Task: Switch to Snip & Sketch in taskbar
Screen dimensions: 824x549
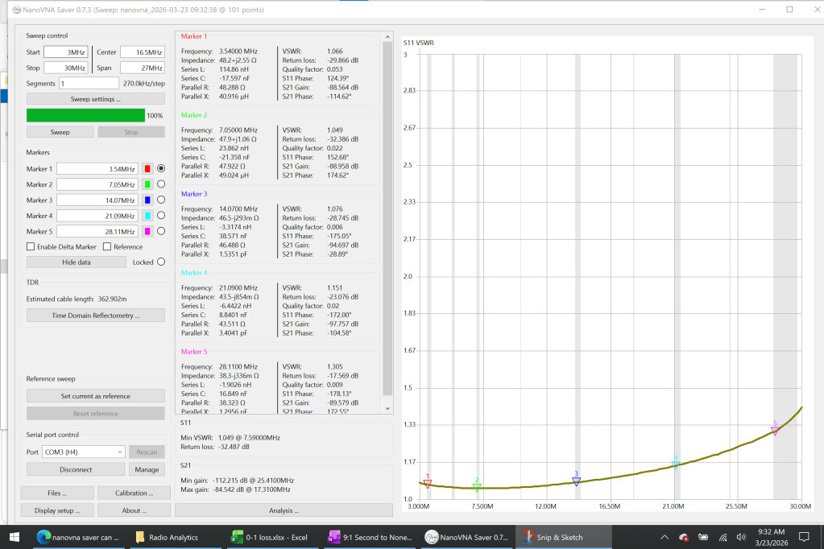Action: click(557, 537)
